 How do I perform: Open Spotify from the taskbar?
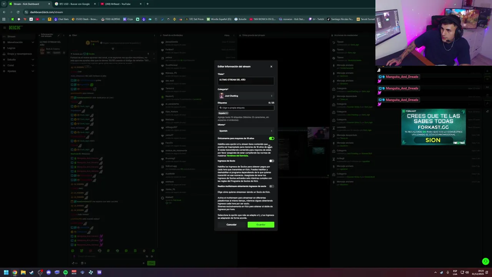coord(65,272)
